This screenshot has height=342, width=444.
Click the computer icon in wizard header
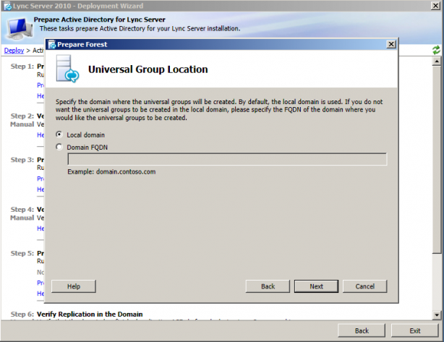[20, 28]
